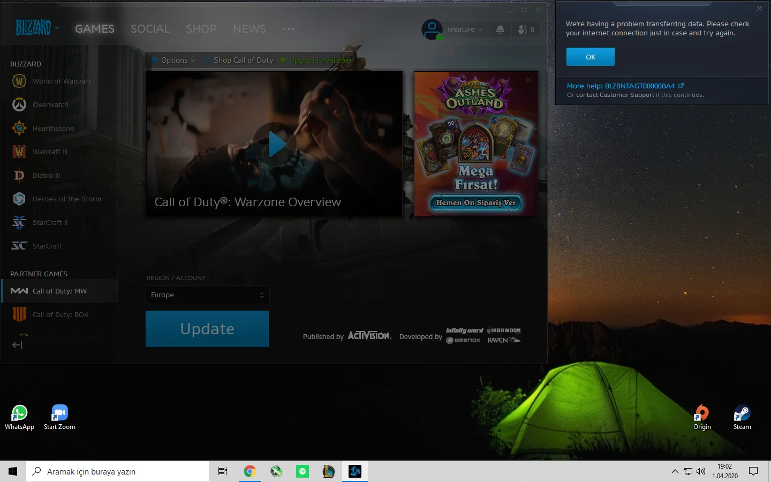This screenshot has height=482, width=771.
Task: Switch to the GAMES tab
Action: click(95, 29)
